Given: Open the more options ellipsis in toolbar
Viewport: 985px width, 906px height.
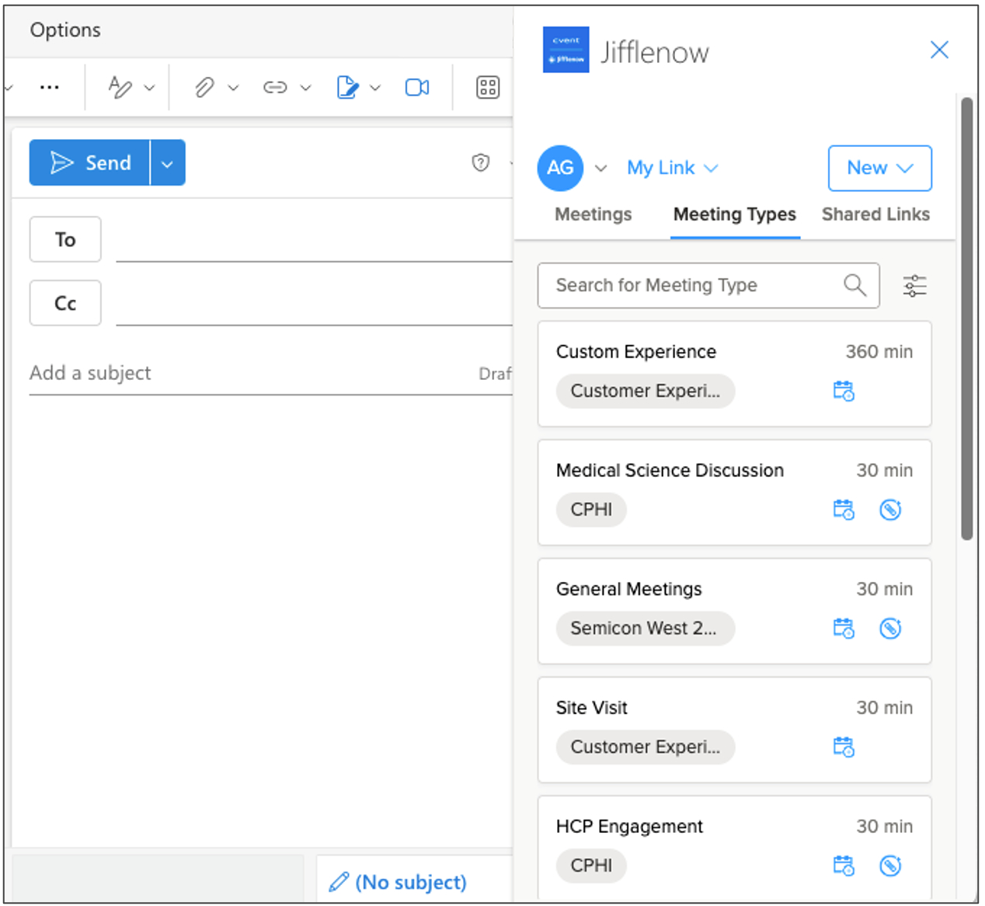Looking at the screenshot, I should click(x=50, y=87).
